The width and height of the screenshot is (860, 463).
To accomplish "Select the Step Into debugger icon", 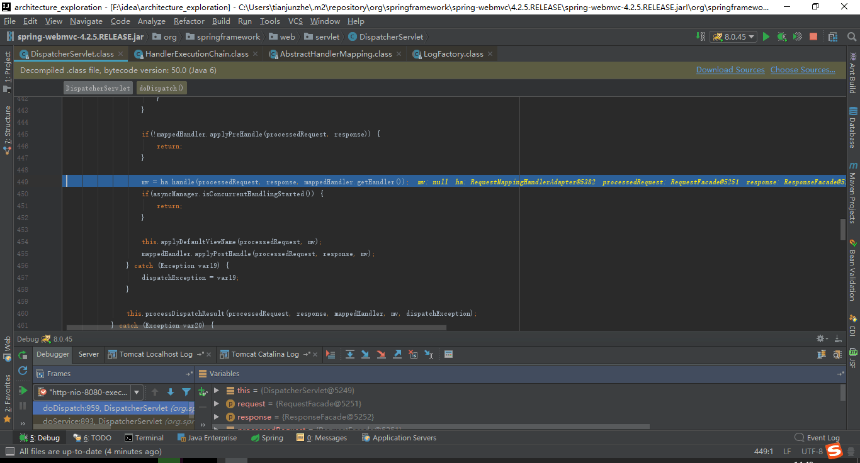I will coord(366,354).
